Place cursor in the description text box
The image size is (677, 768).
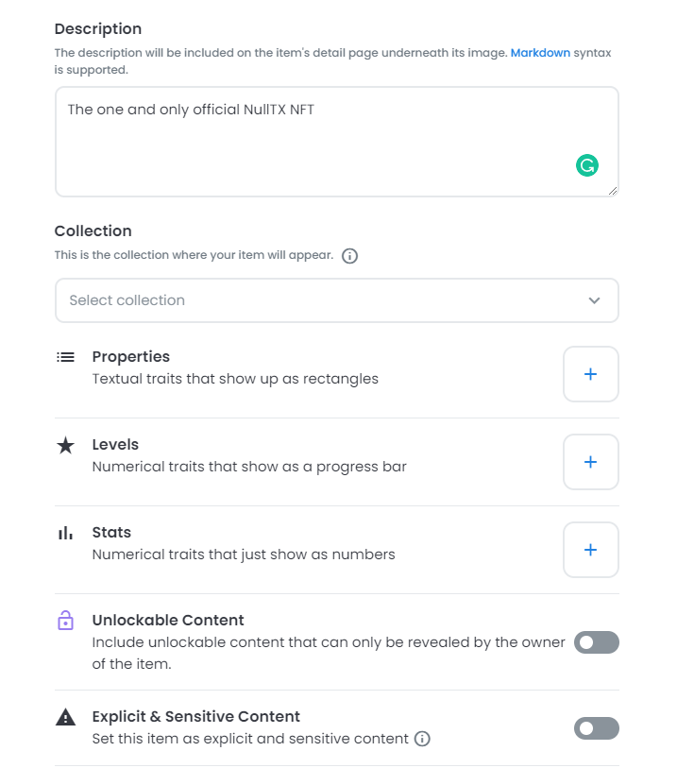click(337, 140)
